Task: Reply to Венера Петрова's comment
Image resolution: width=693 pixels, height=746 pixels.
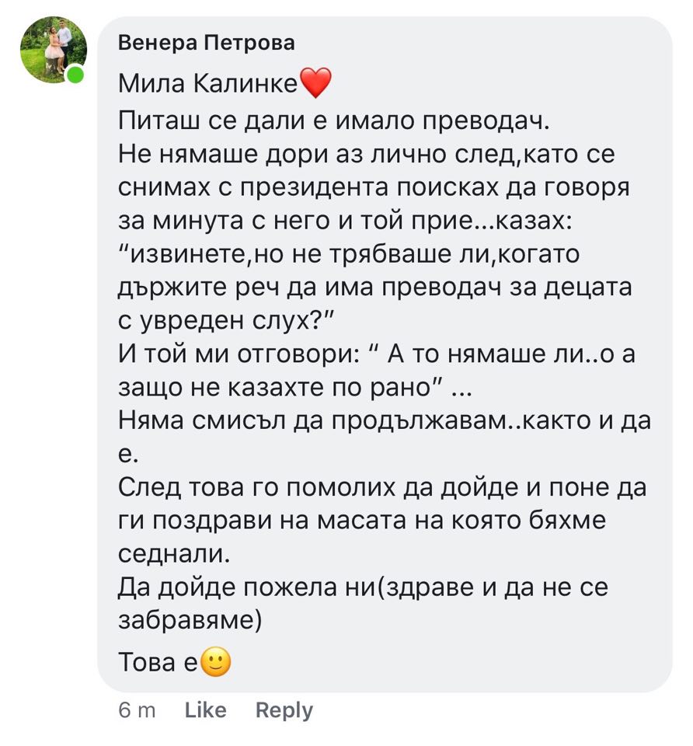Action: click(284, 709)
